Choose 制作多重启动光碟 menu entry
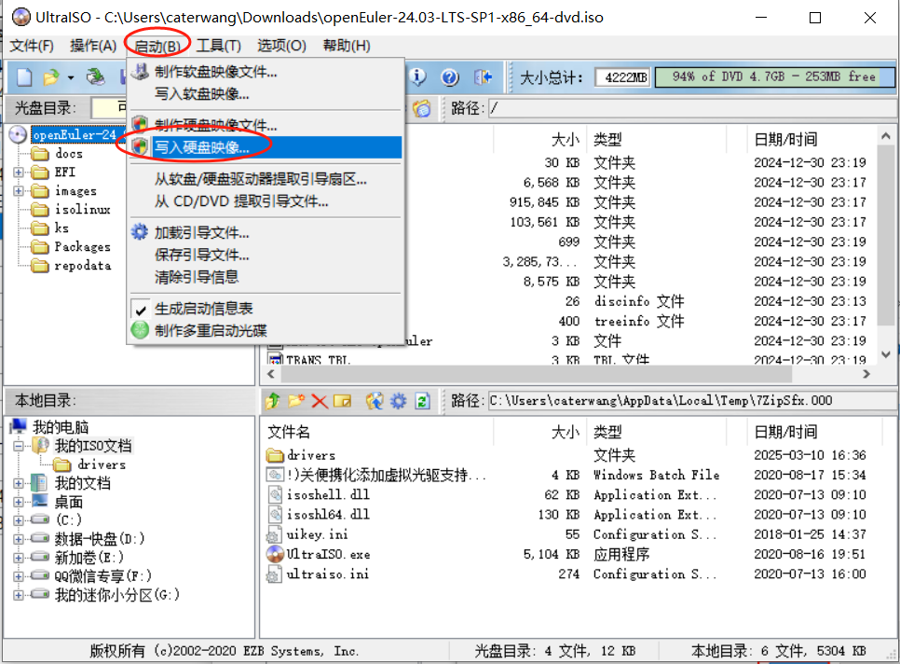 coord(264,331)
